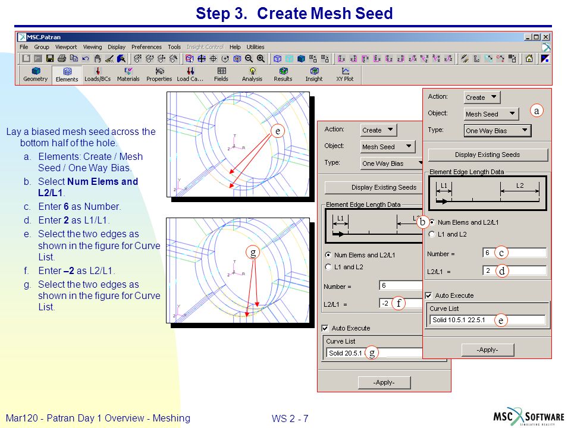Click the Print toolbar icon
Screen dimensions: 571x428
pyautogui.click(x=62, y=58)
